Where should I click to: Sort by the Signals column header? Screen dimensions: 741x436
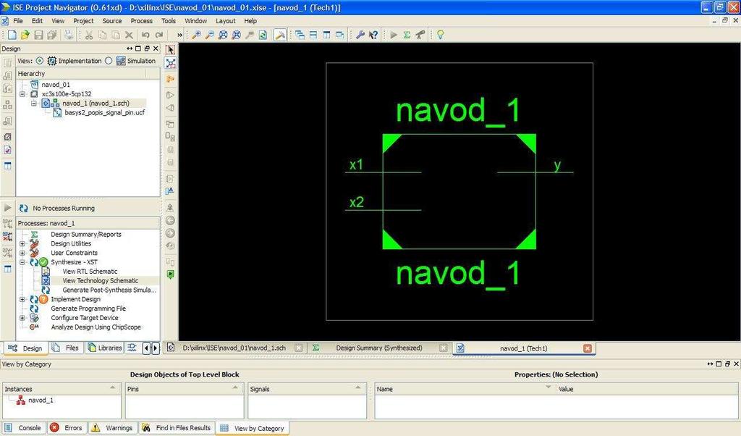point(307,389)
